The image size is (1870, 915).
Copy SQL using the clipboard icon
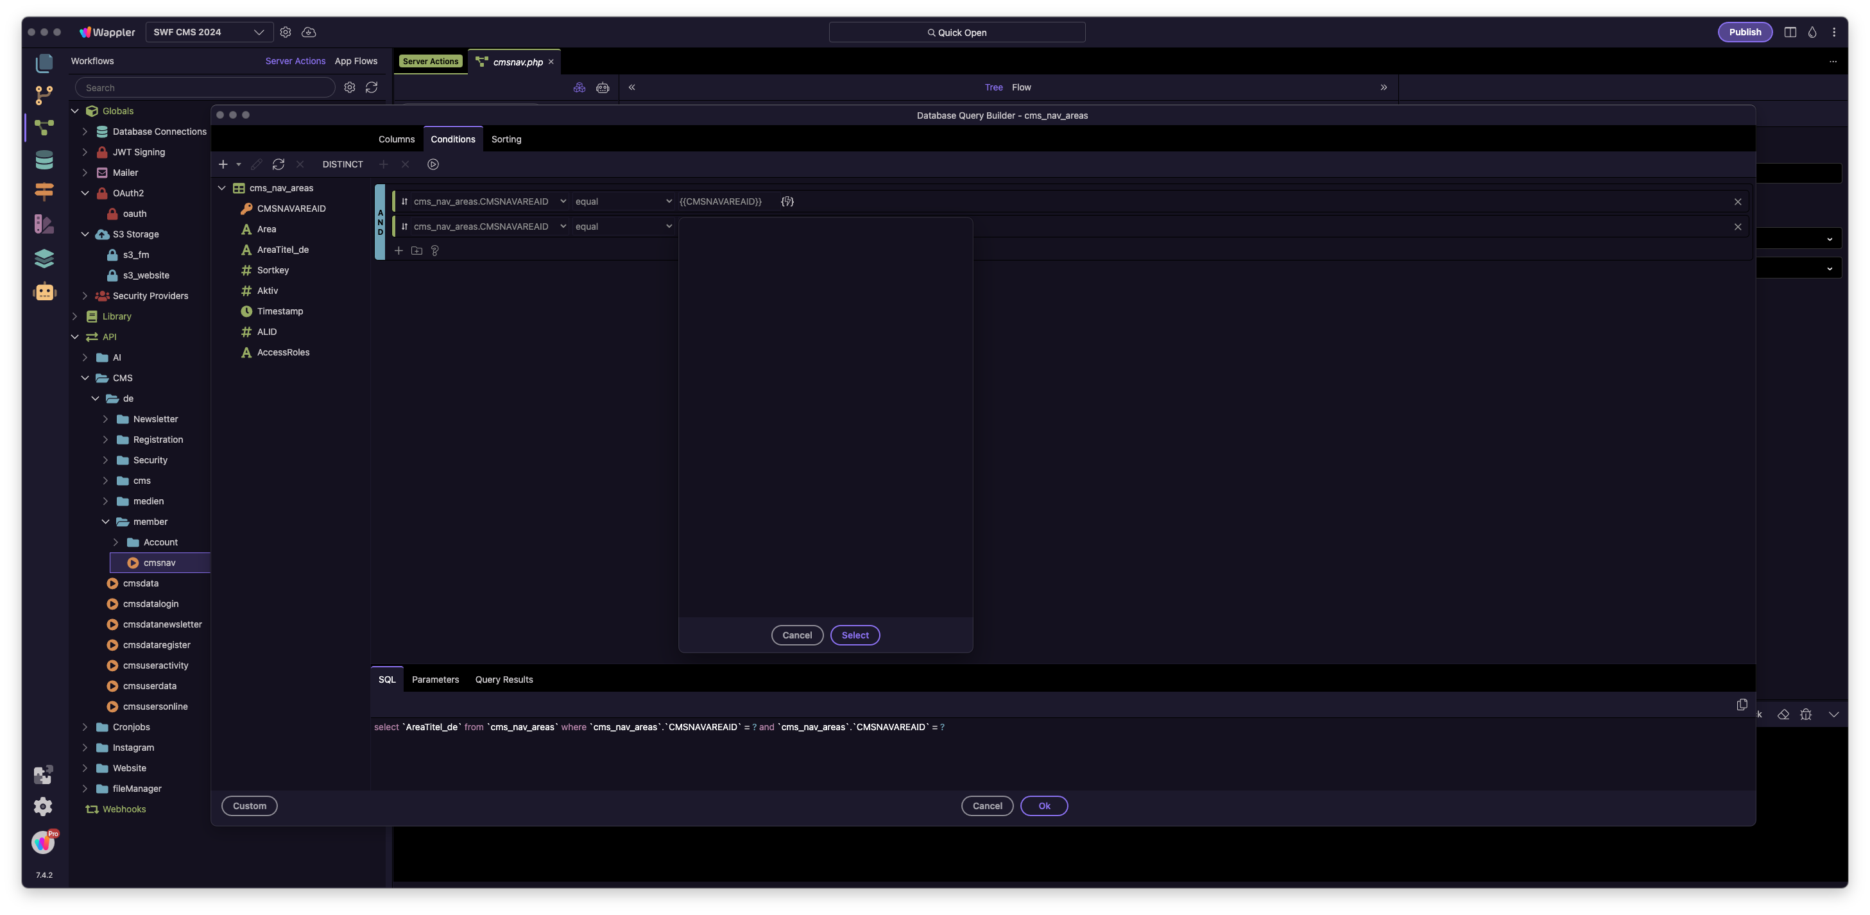(1742, 705)
